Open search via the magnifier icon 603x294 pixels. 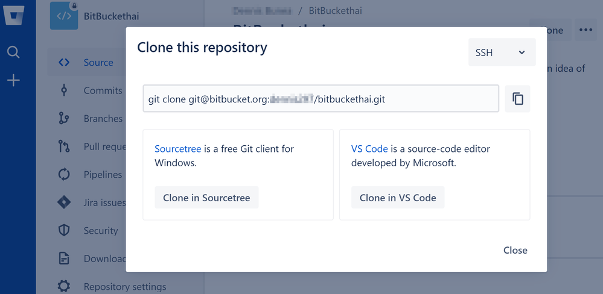coord(13,52)
